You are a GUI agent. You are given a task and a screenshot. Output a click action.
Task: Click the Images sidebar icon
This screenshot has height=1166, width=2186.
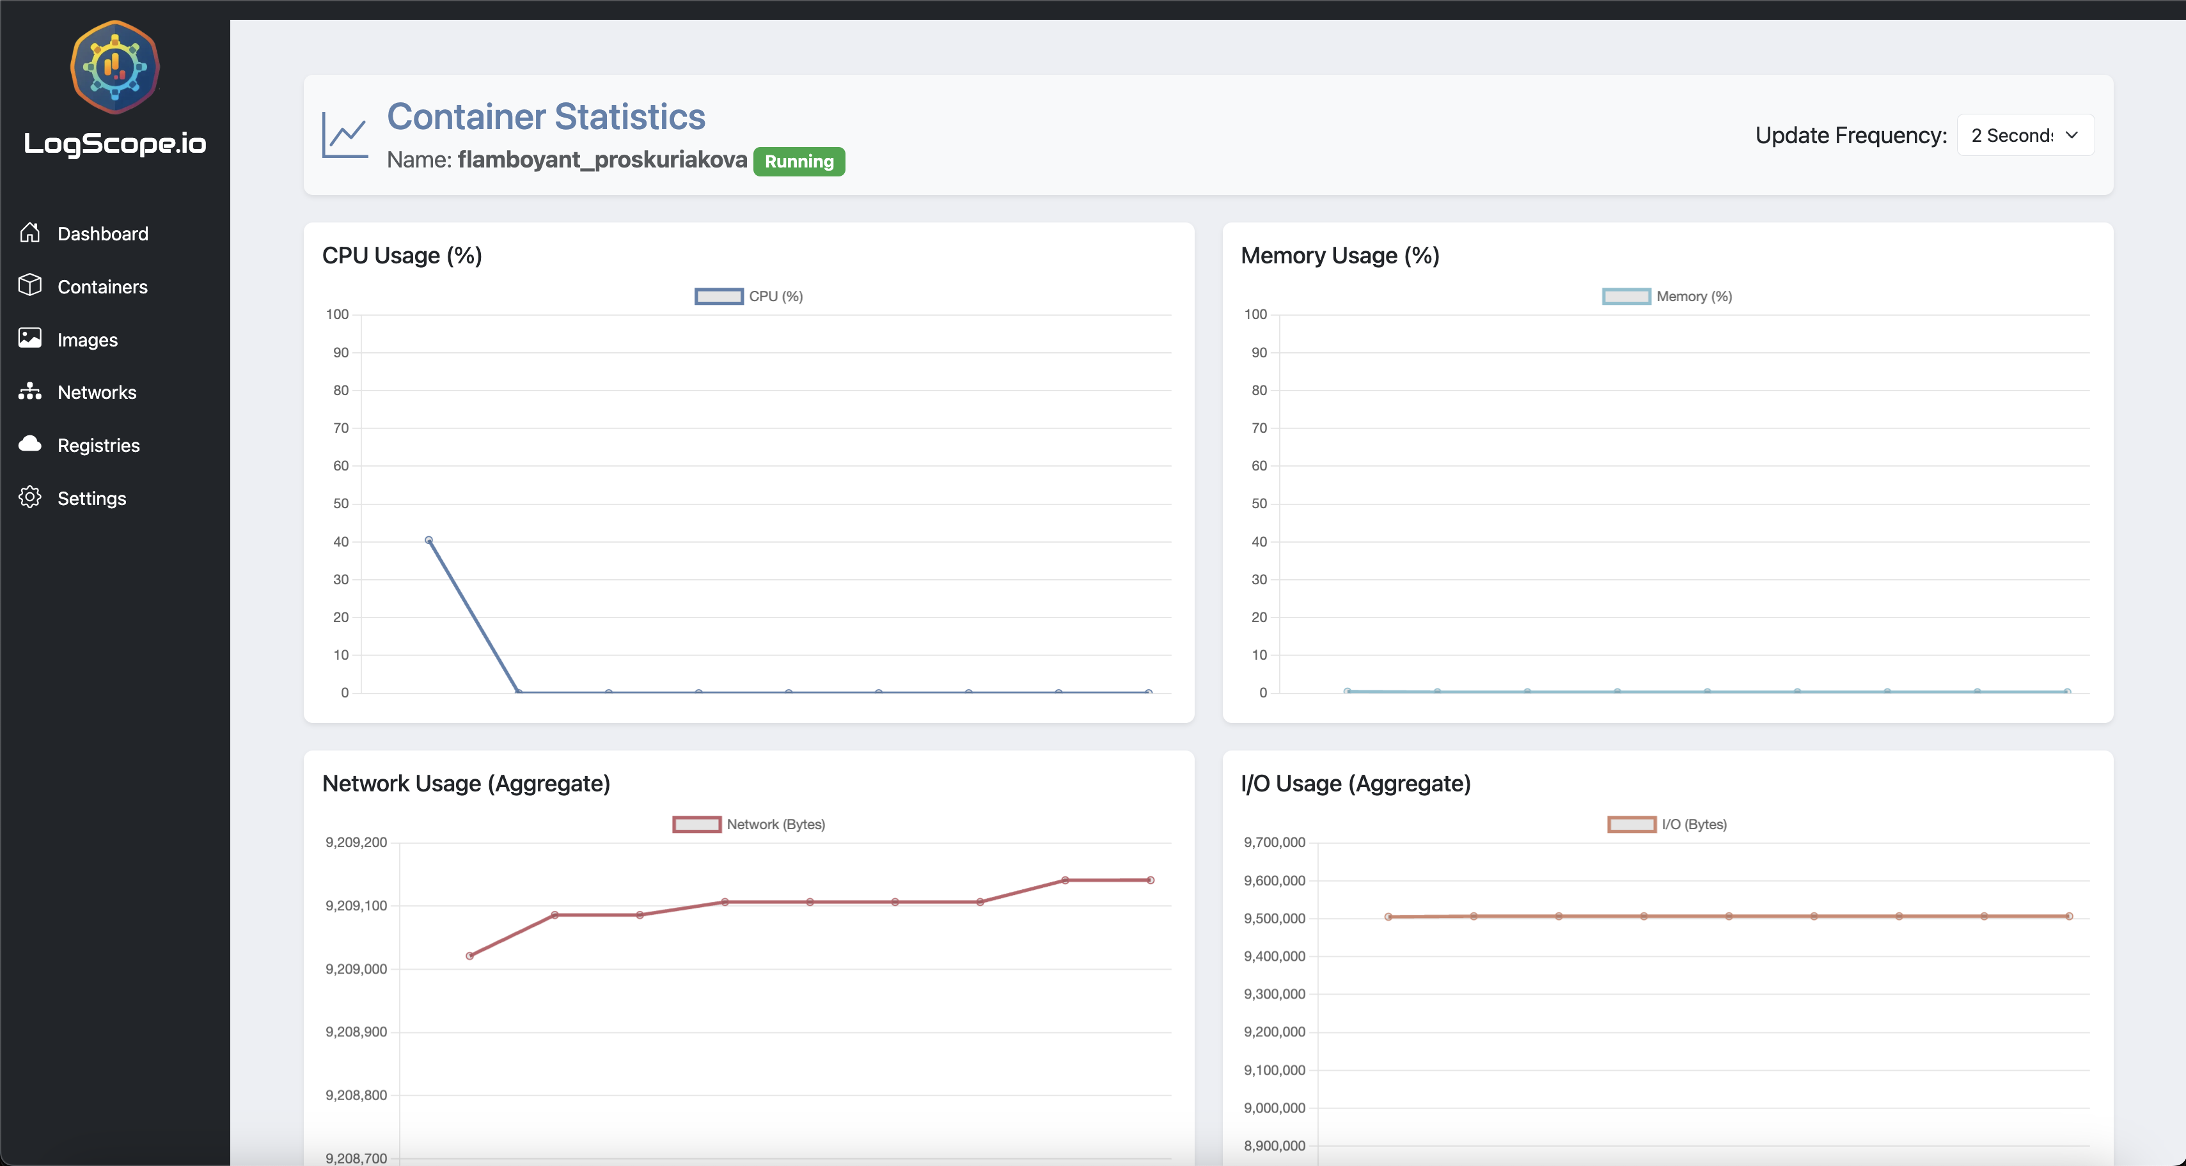pyautogui.click(x=29, y=338)
